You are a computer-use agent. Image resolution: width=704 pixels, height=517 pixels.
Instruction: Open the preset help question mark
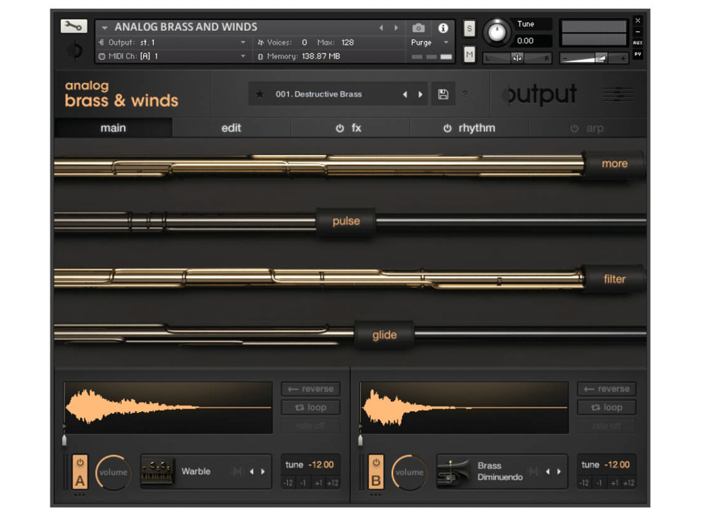(465, 94)
